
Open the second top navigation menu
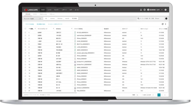[50, 10]
